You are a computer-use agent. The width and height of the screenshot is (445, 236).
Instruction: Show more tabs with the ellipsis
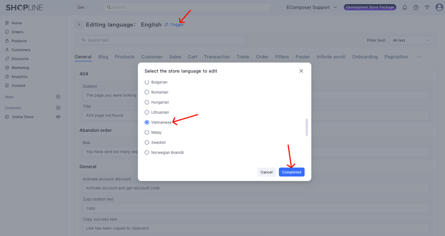[419, 57]
